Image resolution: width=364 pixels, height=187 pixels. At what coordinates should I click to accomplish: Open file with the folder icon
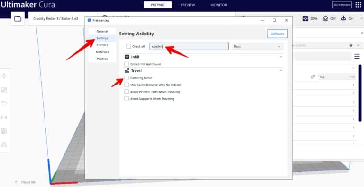(18, 18)
